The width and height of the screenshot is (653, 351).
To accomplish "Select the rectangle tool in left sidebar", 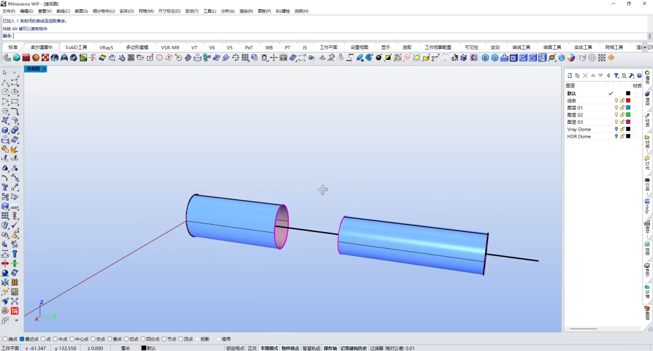I will (15, 101).
